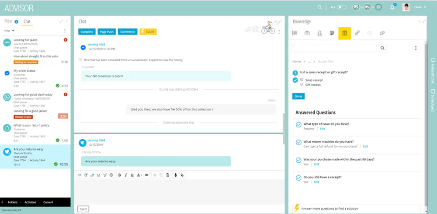Open the customer profile icon in Knowledge panel
437x214 pixels.
[x=319, y=33]
